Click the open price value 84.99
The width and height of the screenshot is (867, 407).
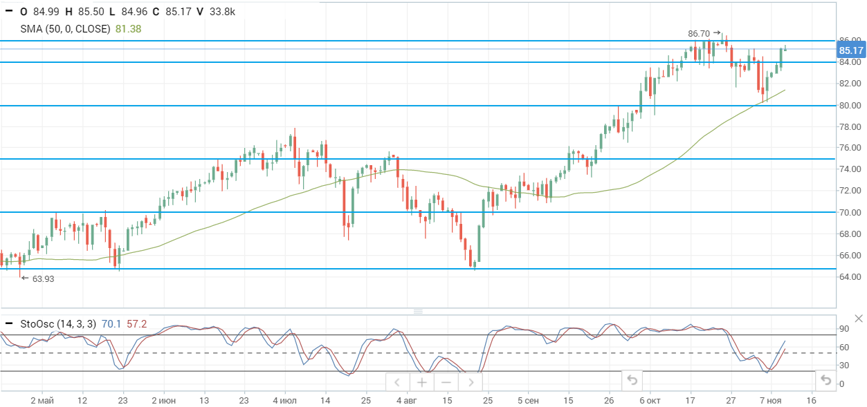[x=46, y=11]
